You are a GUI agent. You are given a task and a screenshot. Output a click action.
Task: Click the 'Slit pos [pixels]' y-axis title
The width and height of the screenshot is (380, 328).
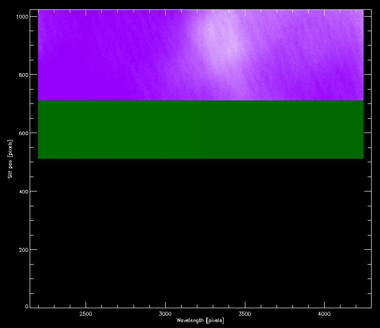(10, 159)
